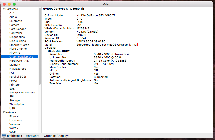Open the Bluetooth hardware entry

pos(16,21)
